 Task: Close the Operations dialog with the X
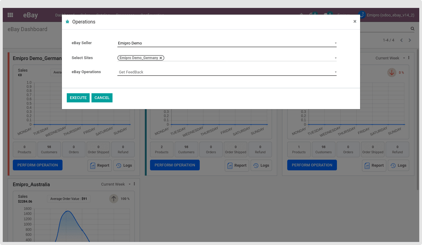(355, 21)
